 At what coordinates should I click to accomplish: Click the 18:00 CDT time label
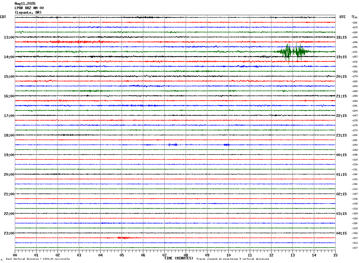point(9,135)
